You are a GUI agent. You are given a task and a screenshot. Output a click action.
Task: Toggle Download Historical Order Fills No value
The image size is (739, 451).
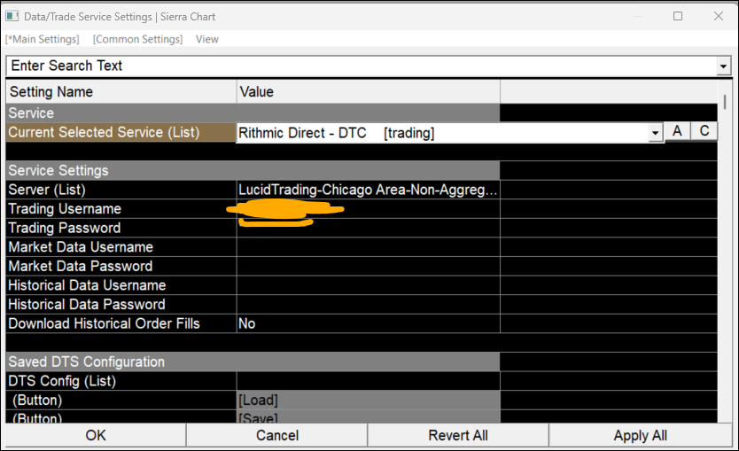click(x=368, y=323)
